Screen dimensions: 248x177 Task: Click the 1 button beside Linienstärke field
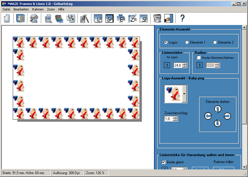tap(167, 65)
